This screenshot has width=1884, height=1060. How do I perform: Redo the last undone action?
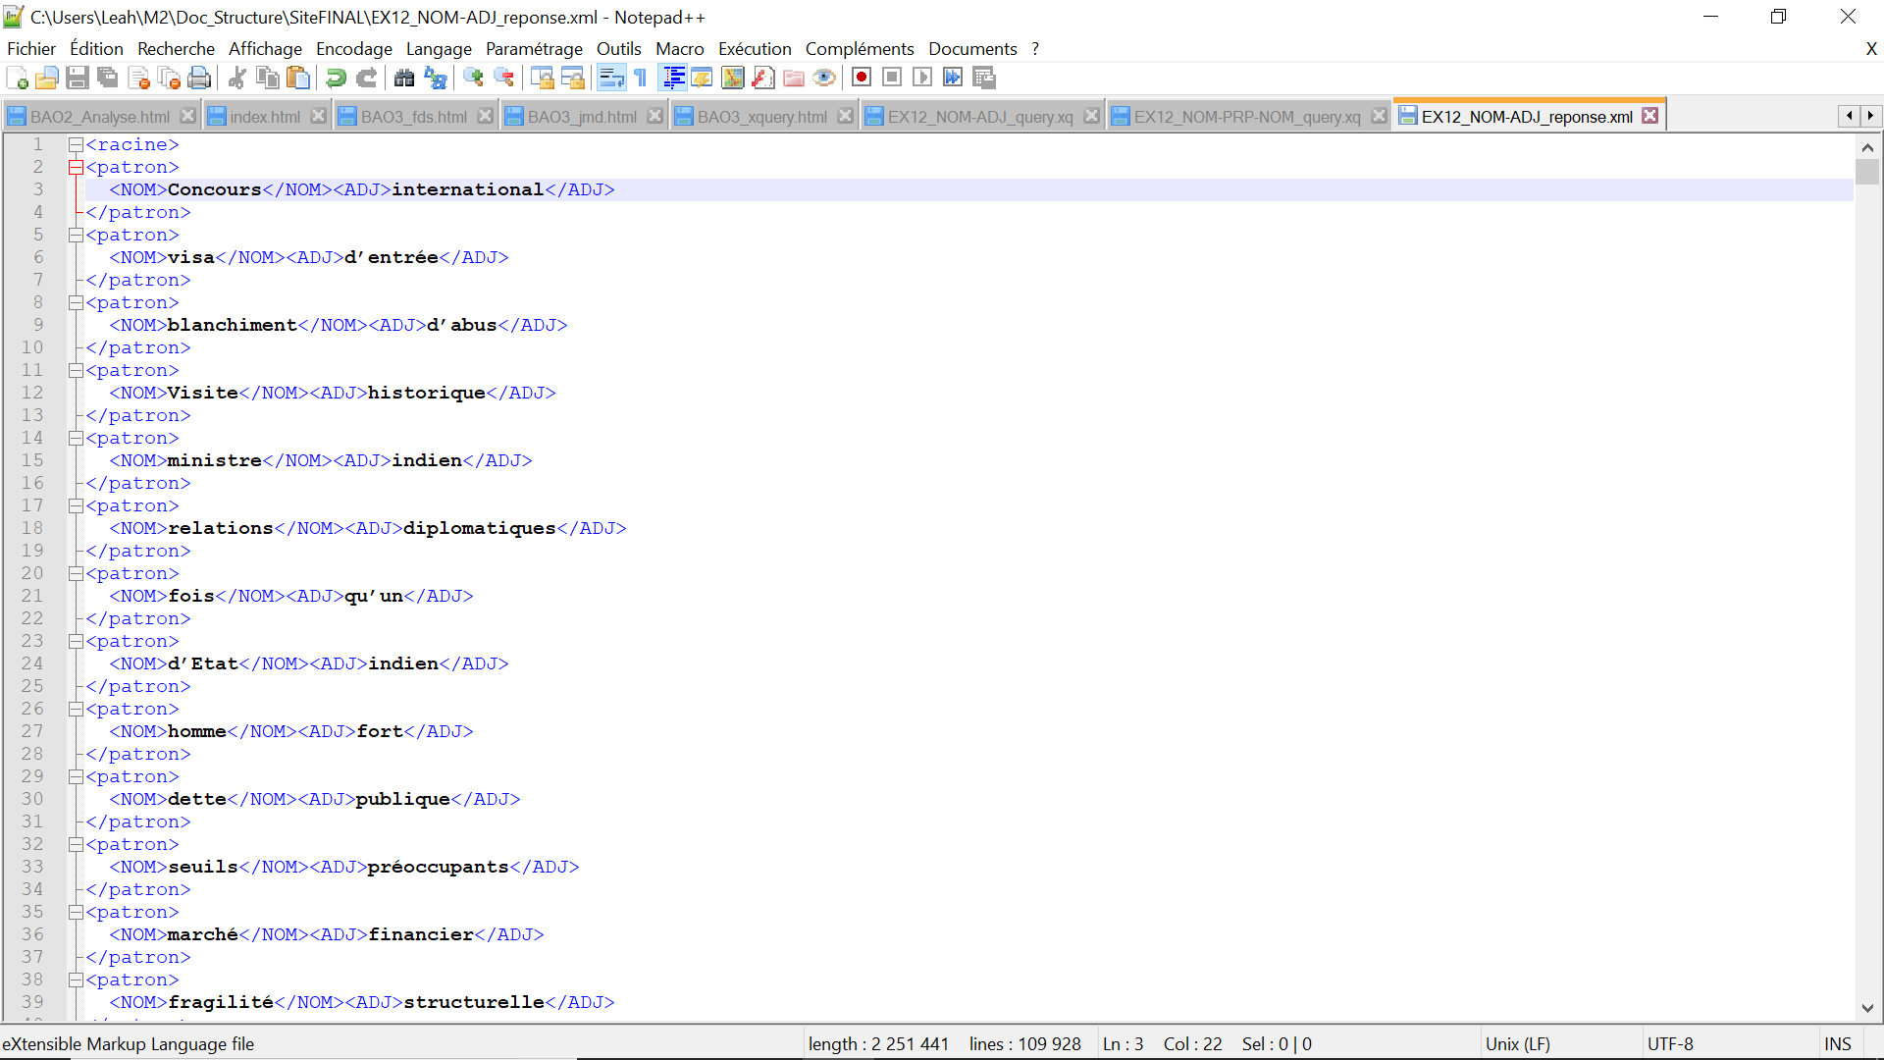[x=366, y=79]
